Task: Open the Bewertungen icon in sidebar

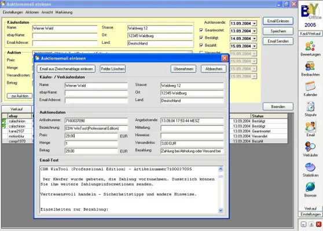Action: (310, 46)
